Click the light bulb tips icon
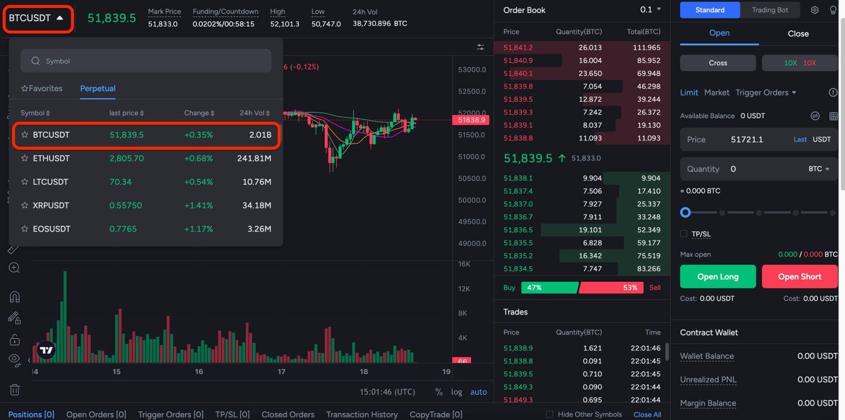The height and width of the screenshot is (420, 845). [x=833, y=10]
